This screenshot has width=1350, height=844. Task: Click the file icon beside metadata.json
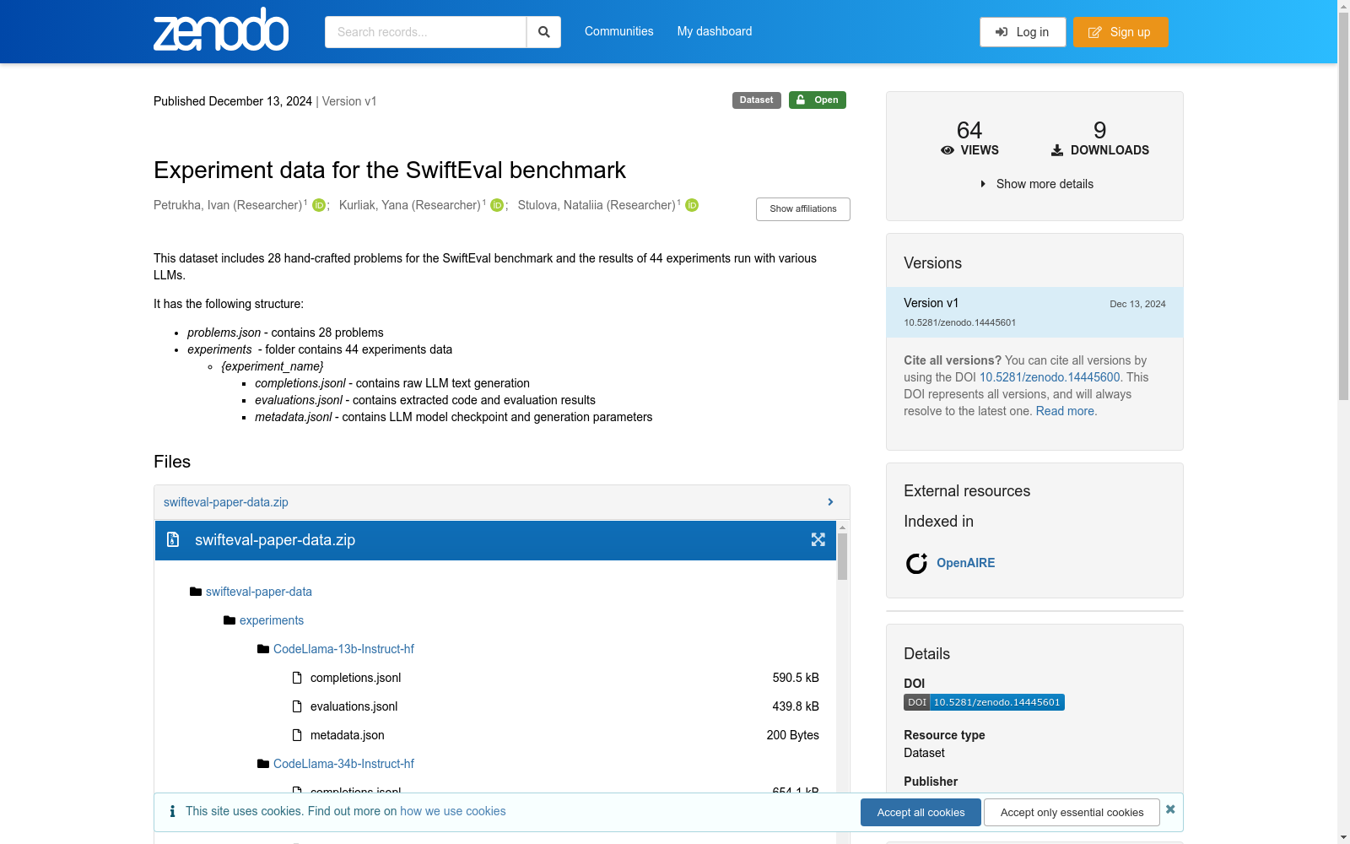coord(297,735)
